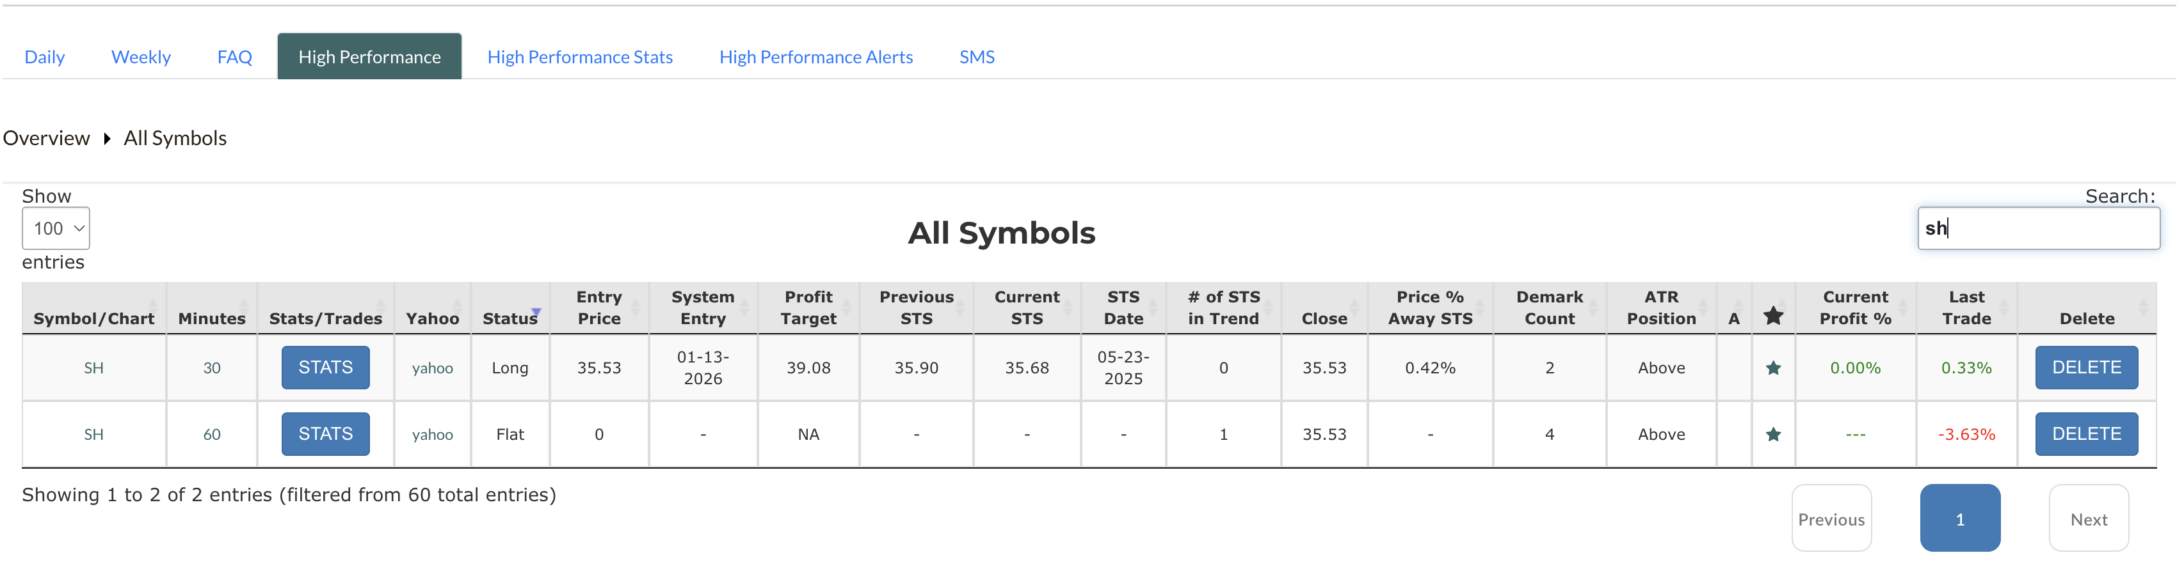
Task: Go to the SMS tab
Action: coord(977,57)
